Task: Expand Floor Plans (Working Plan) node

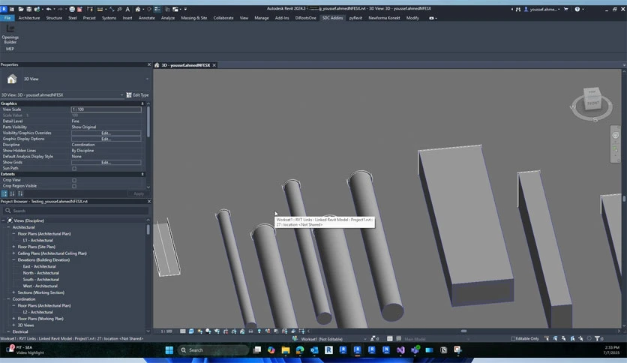Action: pyautogui.click(x=13, y=319)
